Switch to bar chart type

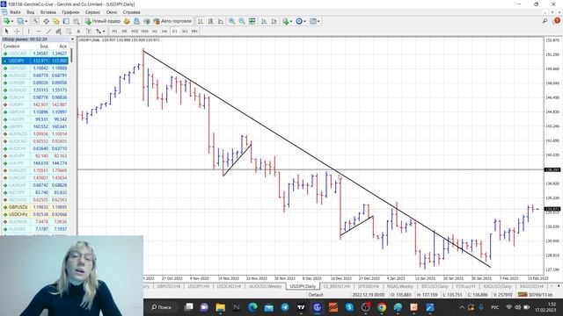(x=201, y=21)
